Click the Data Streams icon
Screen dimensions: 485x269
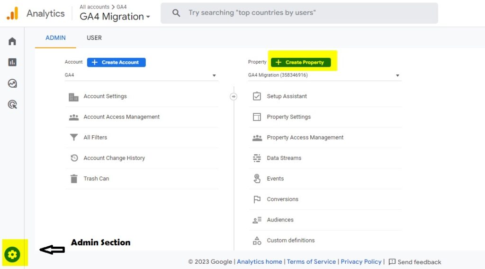click(257, 158)
